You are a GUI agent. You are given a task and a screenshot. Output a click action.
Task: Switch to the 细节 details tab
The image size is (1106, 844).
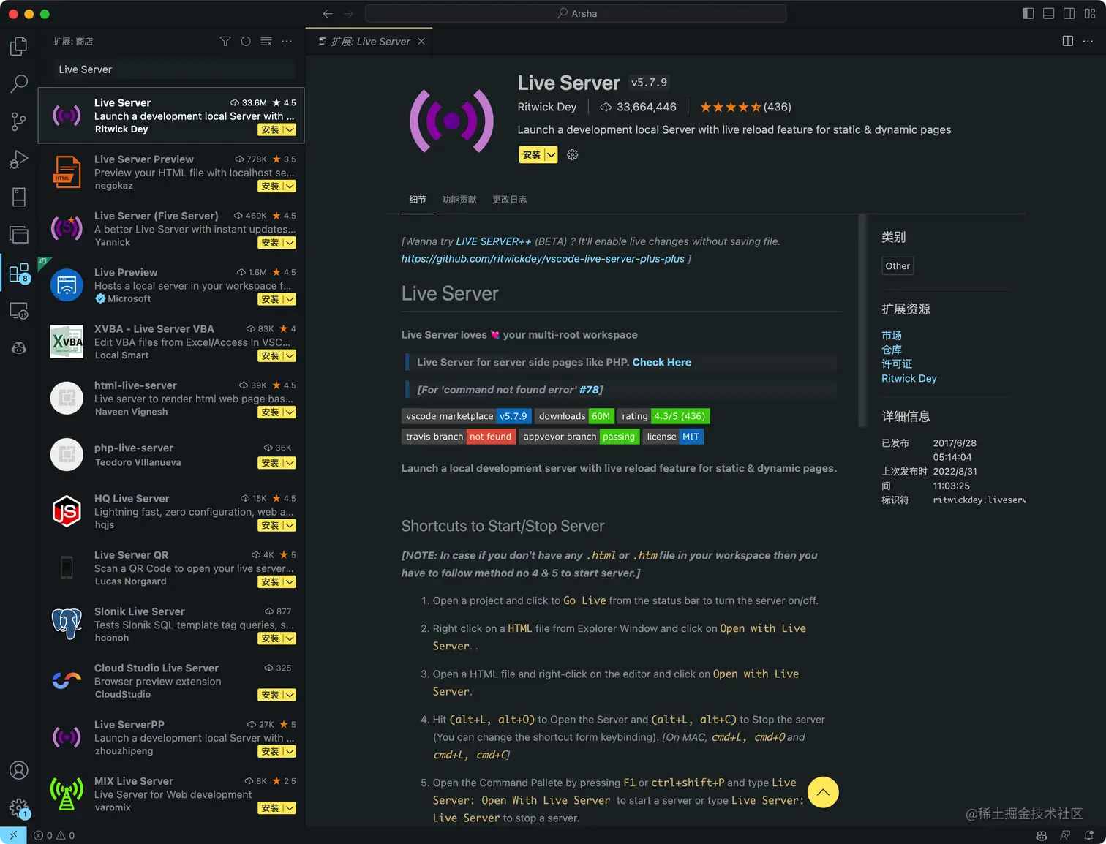pos(418,200)
